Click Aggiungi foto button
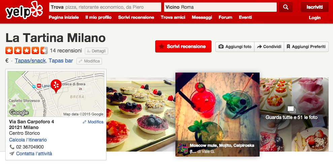 click(235, 47)
